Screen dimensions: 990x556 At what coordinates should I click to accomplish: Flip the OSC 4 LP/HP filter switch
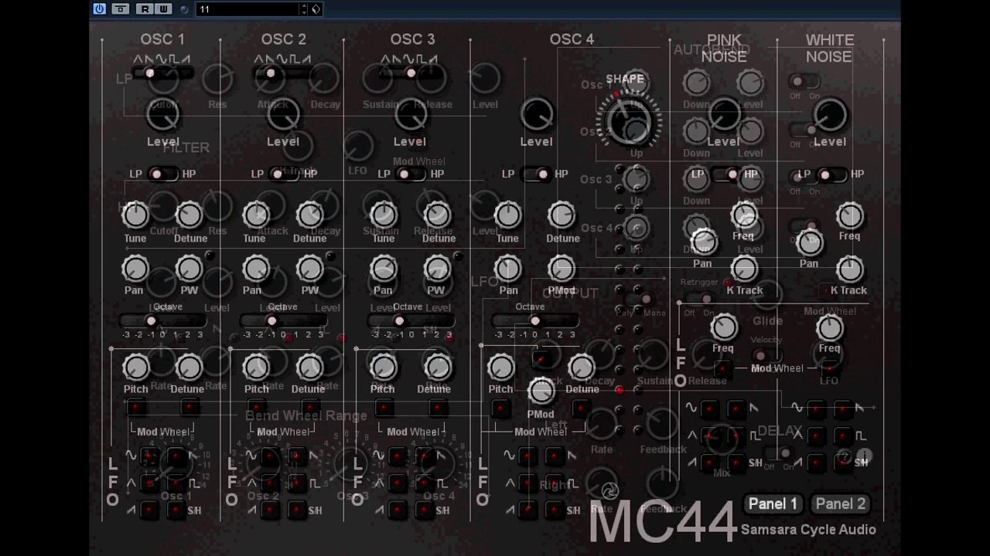coord(536,175)
